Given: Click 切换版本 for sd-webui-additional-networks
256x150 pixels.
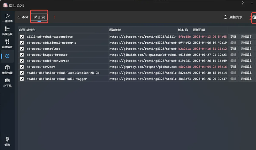Looking at the screenshot, I should (x=246, y=43).
